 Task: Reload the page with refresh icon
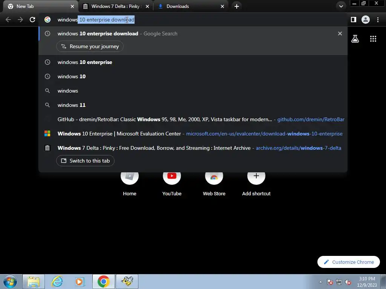pyautogui.click(x=32, y=20)
